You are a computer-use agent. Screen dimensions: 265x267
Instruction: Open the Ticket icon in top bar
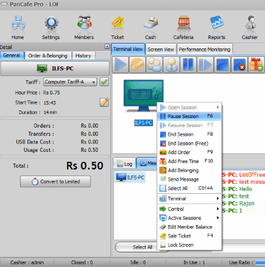pos(117,28)
